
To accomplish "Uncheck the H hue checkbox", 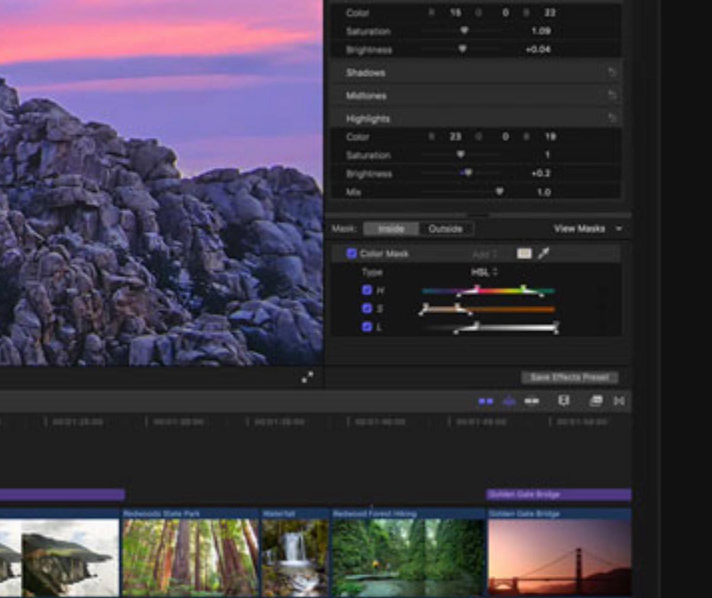I will coord(367,290).
